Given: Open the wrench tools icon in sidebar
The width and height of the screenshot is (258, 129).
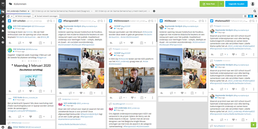Looking at the screenshot, I should 3,38.
